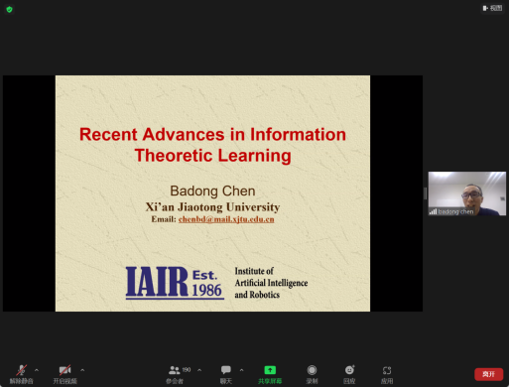
Task: Check the green encryption shield icon
Action: (9, 9)
